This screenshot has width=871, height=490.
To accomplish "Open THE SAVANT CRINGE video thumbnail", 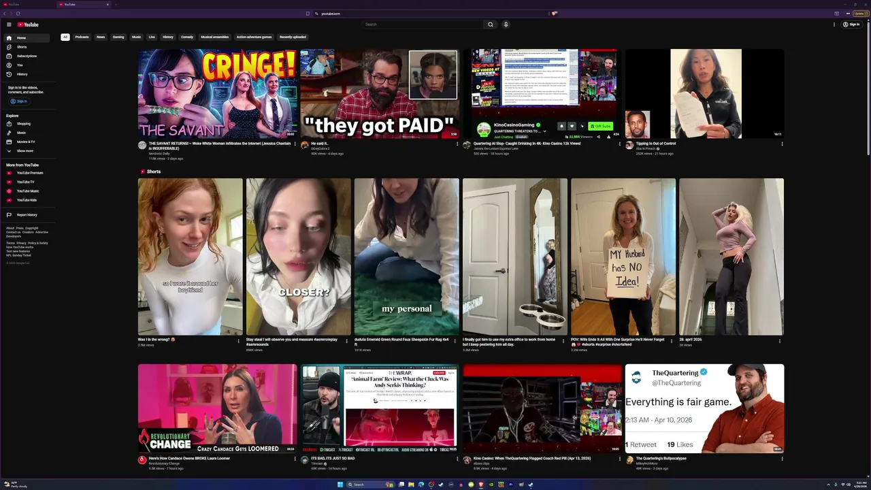I will pyautogui.click(x=217, y=94).
